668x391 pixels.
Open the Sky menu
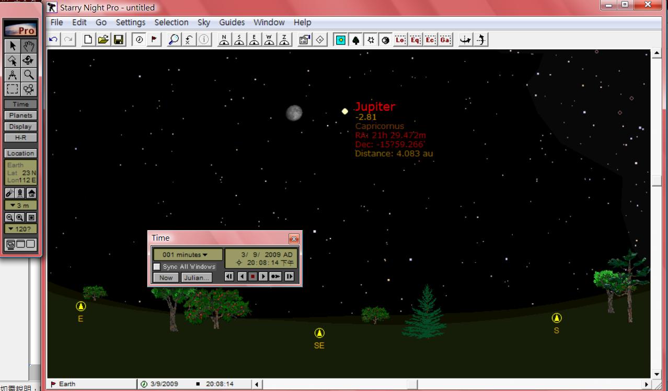(204, 22)
